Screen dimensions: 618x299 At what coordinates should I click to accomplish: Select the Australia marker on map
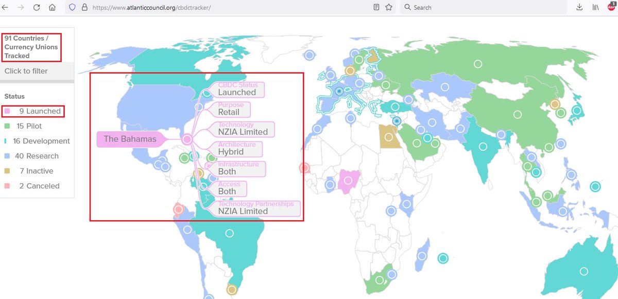(x=583, y=271)
